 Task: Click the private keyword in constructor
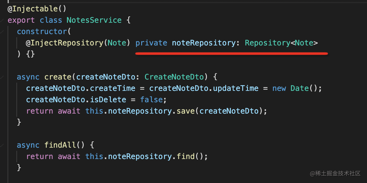pyautogui.click(x=151, y=43)
